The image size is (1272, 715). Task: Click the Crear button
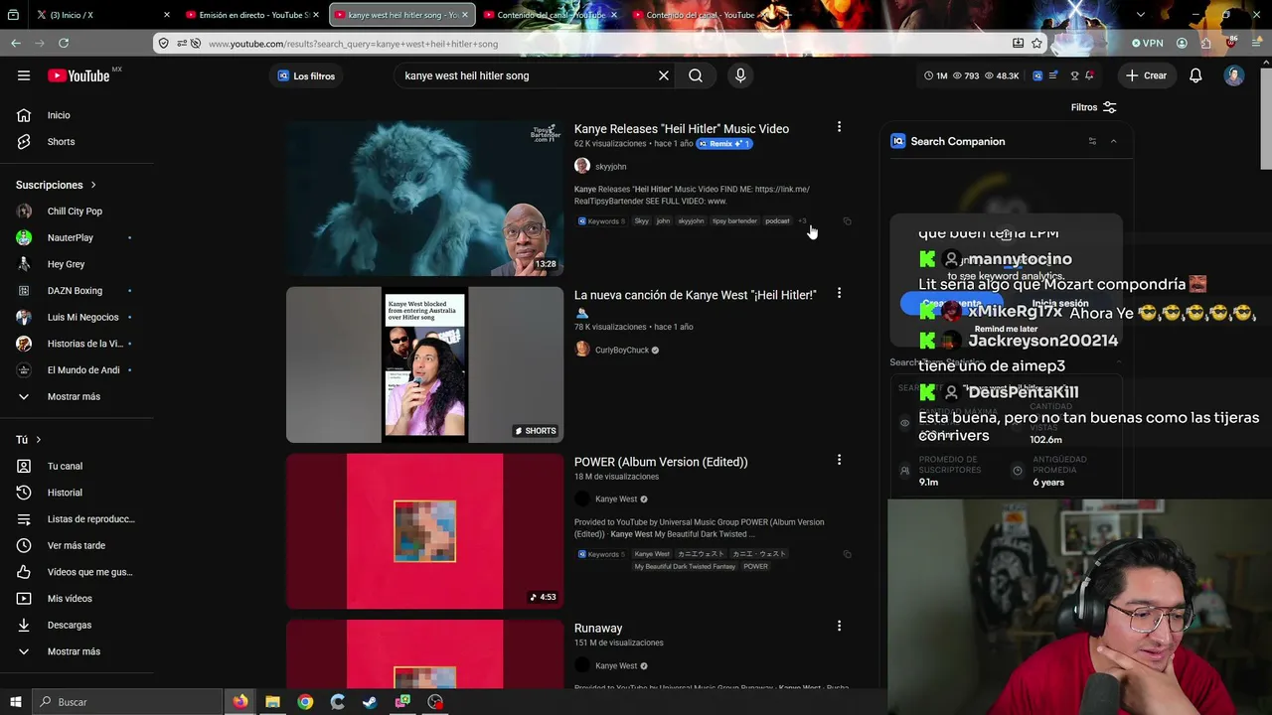click(1146, 75)
